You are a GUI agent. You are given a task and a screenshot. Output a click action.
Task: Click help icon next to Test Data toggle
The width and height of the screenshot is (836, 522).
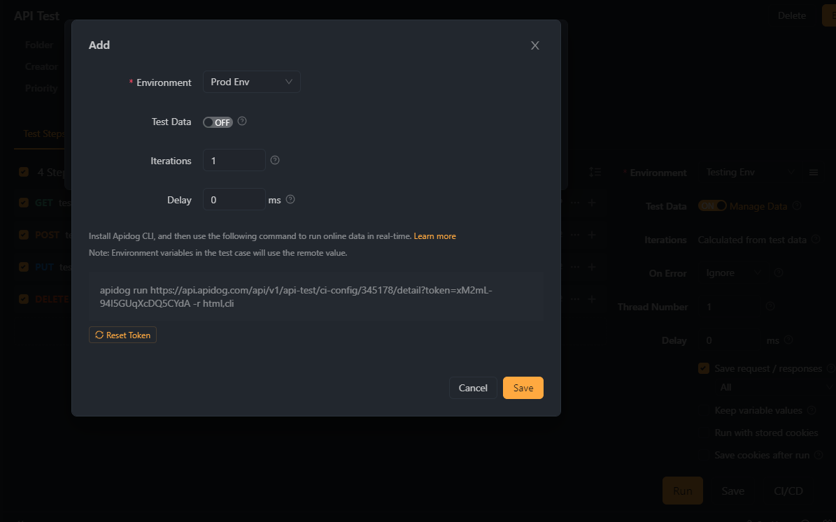(x=242, y=122)
